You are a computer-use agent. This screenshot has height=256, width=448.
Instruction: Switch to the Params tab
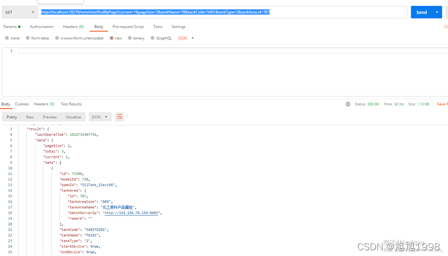coord(12,26)
